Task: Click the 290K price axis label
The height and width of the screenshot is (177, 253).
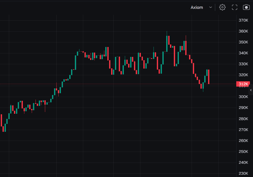Action: 243,108
